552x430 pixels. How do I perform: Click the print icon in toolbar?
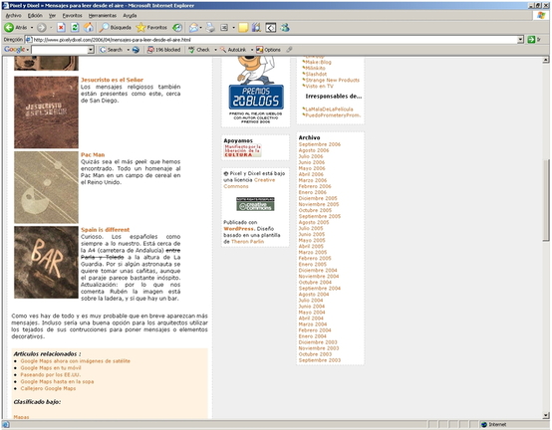click(x=210, y=28)
